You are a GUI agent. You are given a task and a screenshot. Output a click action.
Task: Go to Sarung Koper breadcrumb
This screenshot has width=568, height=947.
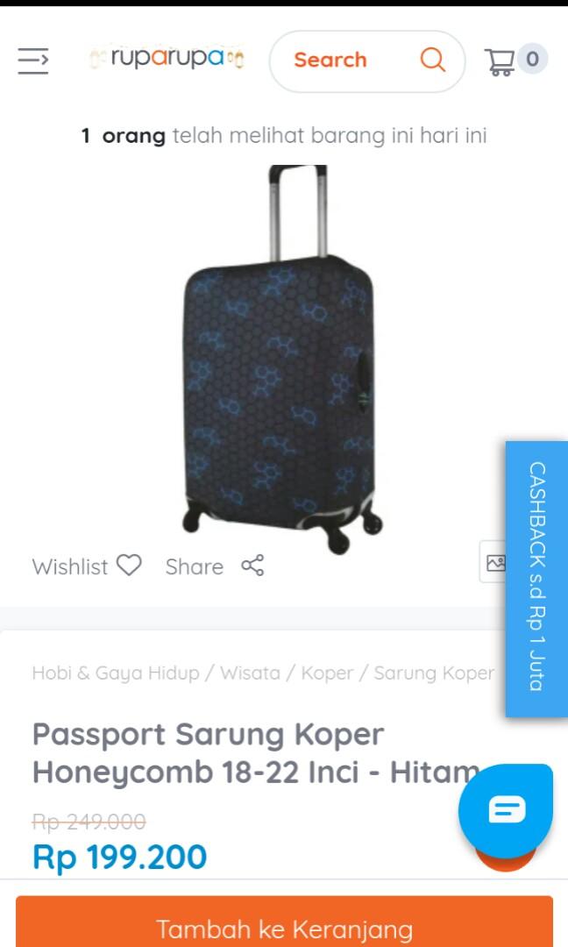pos(433,673)
